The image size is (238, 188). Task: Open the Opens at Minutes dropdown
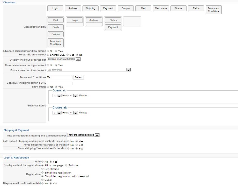73,96
